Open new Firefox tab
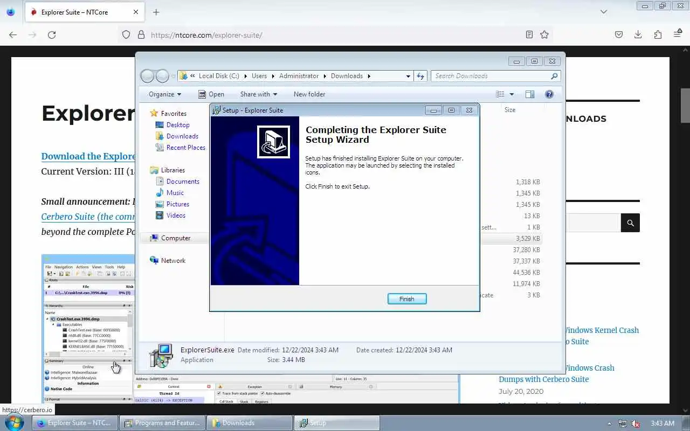Screen dimensions: 690x431 tap(156, 12)
